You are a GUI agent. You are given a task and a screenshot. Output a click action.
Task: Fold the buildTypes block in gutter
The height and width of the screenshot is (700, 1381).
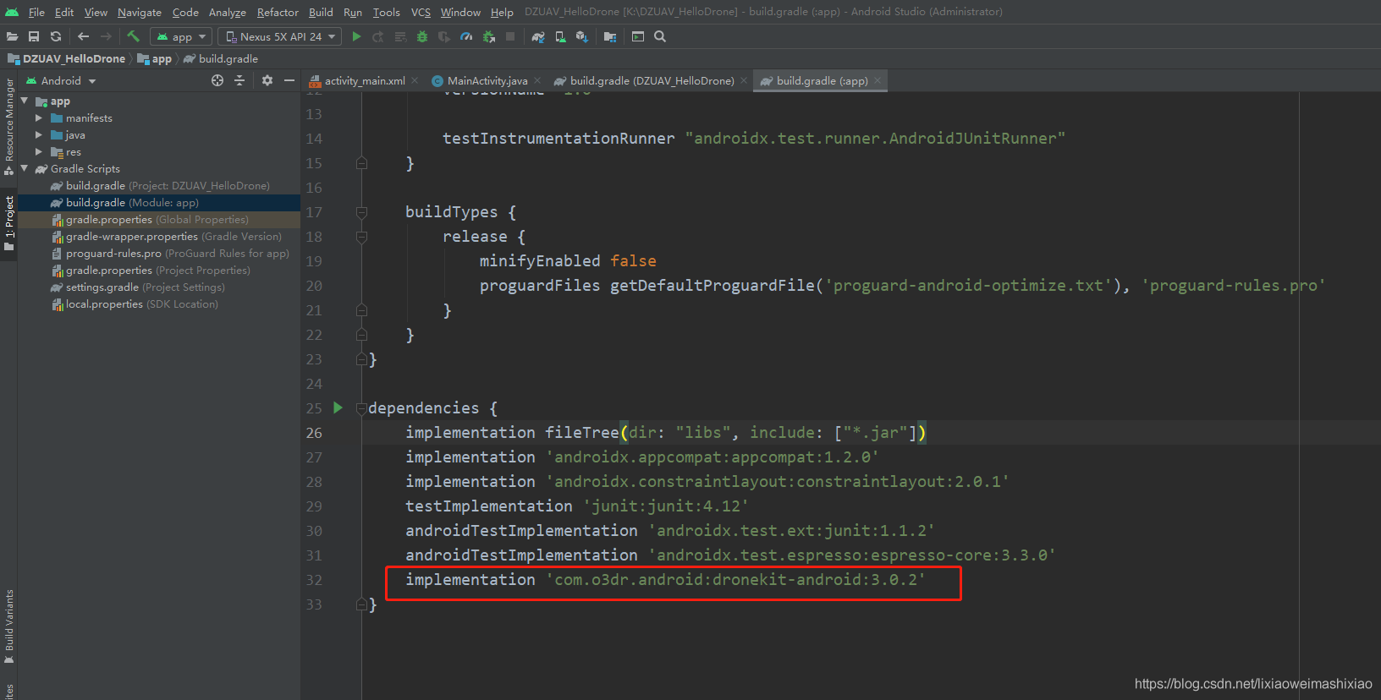[361, 212]
